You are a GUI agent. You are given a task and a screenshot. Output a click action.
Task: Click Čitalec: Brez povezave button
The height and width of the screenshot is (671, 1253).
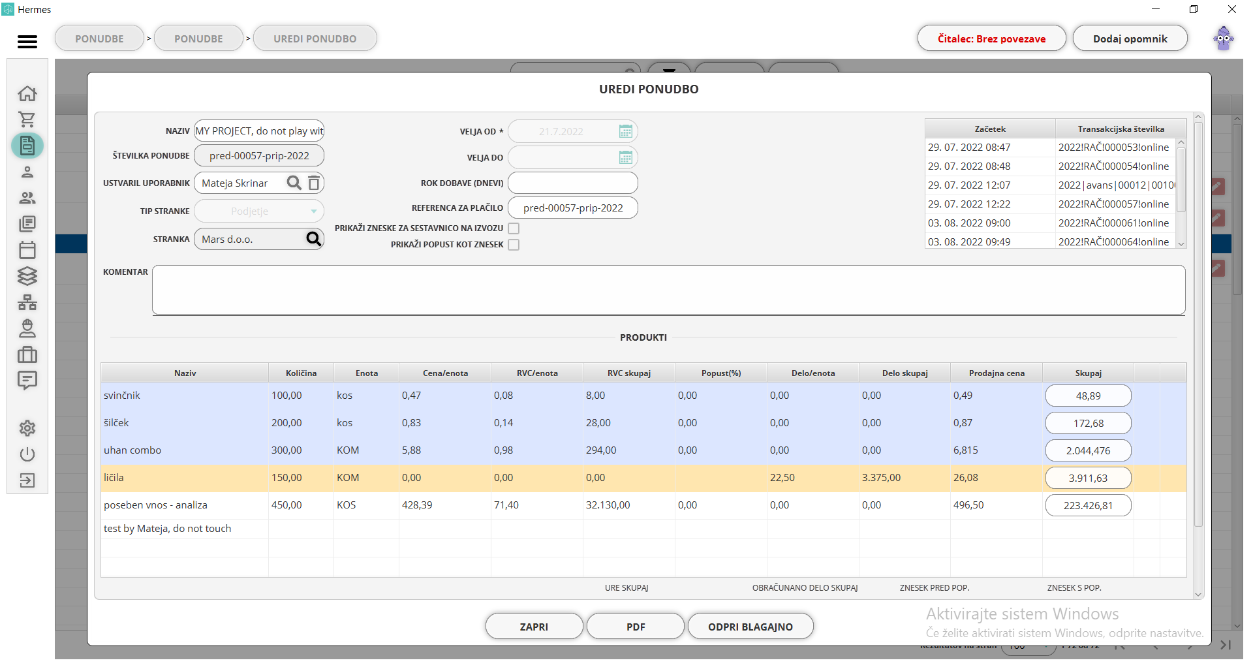pos(991,39)
